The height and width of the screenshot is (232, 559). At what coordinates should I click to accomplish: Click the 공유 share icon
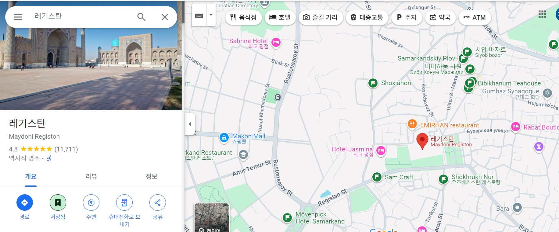tap(158, 203)
